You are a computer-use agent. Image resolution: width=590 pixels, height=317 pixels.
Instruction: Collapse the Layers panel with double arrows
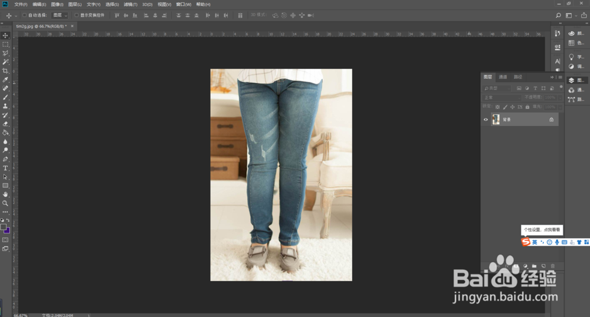[x=552, y=77]
